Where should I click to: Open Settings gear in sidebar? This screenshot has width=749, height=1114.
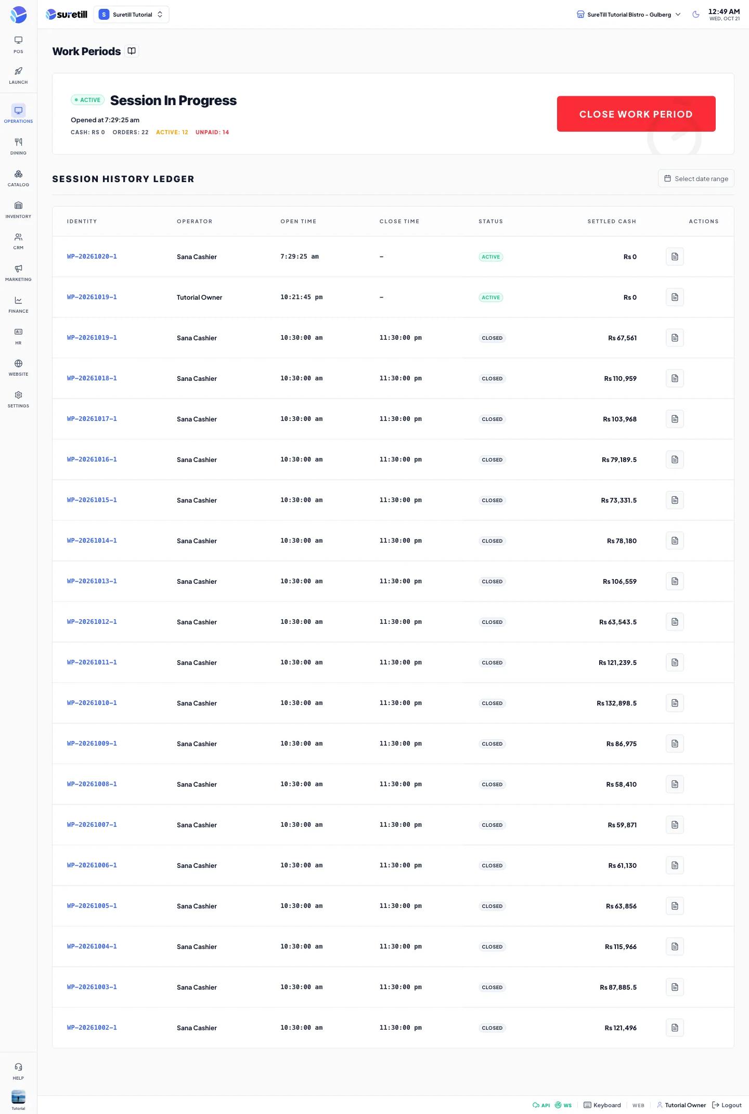pyautogui.click(x=18, y=399)
